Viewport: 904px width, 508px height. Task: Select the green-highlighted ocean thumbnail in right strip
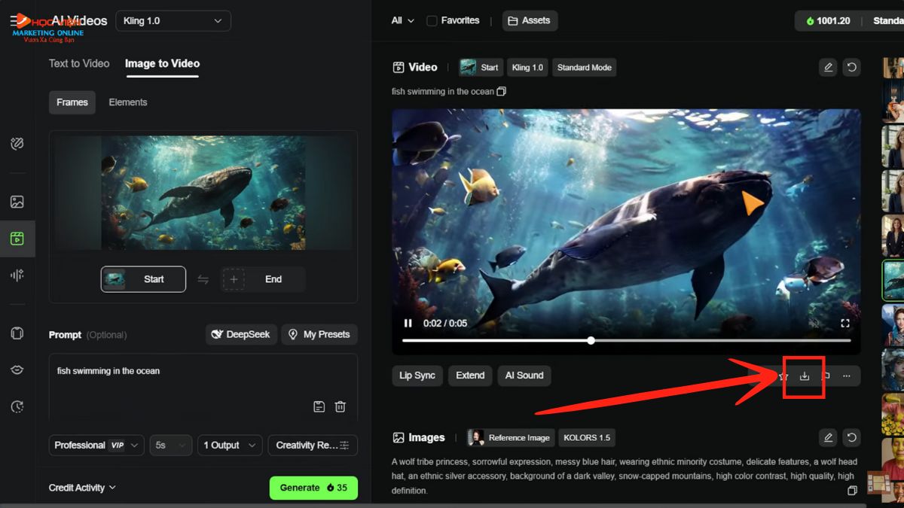coord(893,279)
